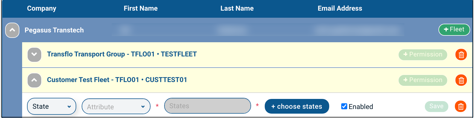This screenshot has width=474, height=118.
Task: Click the Save button
Action: (x=436, y=106)
